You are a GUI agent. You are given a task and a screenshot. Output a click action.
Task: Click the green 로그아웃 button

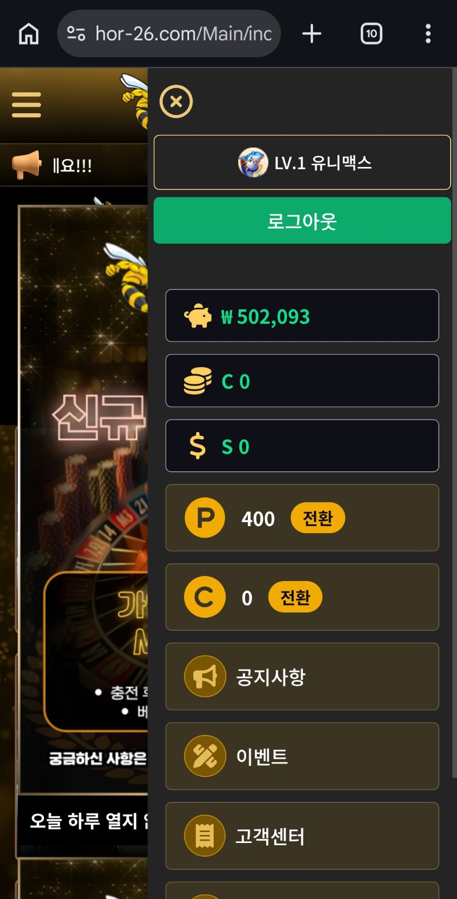(302, 221)
